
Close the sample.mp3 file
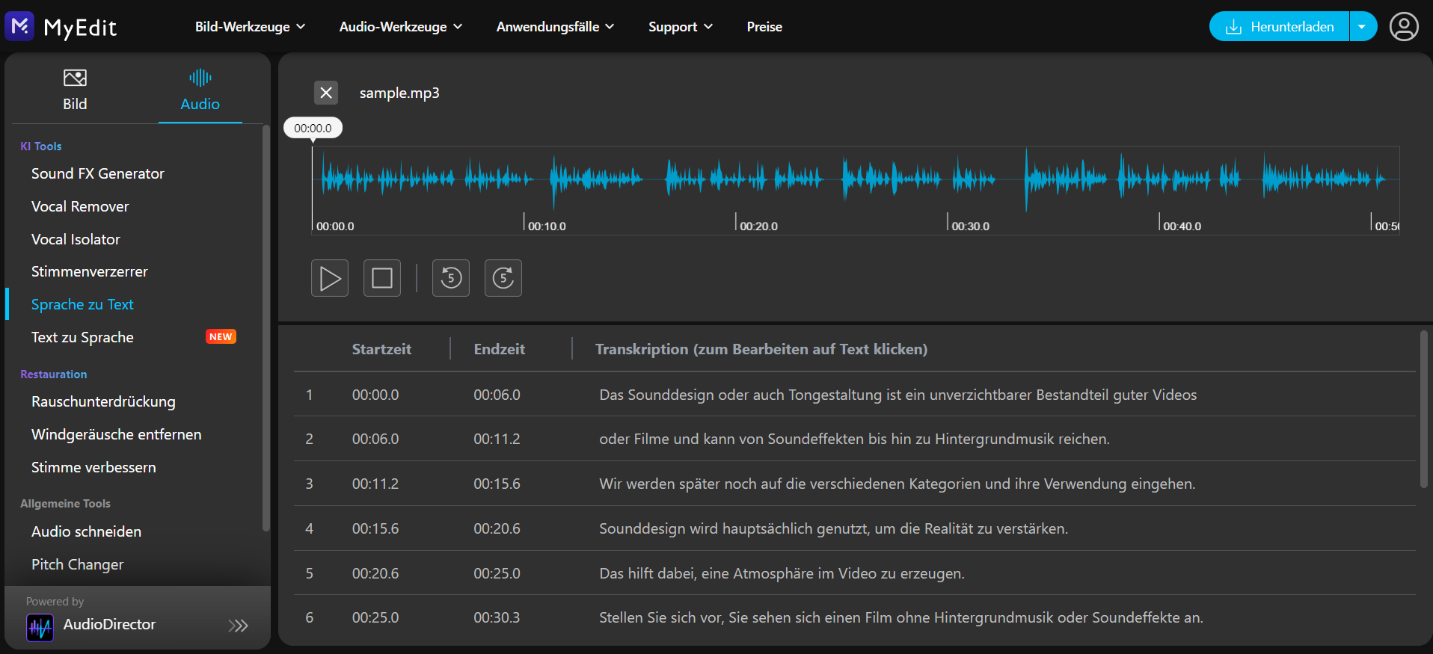(326, 93)
